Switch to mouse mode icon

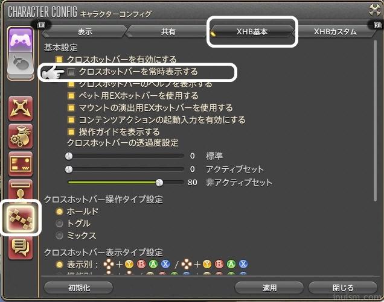(x=21, y=65)
